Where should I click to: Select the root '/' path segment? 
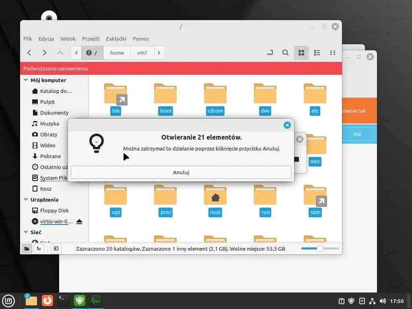pyautogui.click(x=92, y=53)
